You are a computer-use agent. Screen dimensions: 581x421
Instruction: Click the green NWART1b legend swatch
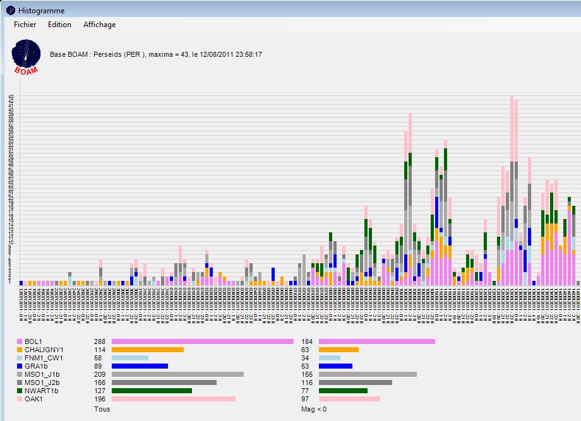click(x=20, y=391)
